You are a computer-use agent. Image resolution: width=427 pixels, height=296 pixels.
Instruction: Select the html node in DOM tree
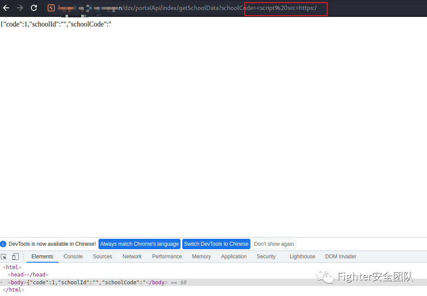pos(12,267)
